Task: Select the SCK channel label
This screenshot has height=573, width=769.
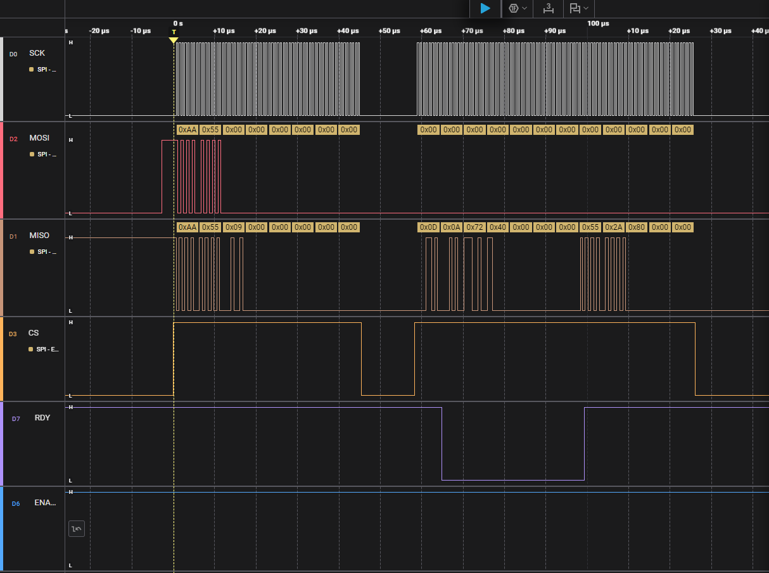Action: coord(37,53)
